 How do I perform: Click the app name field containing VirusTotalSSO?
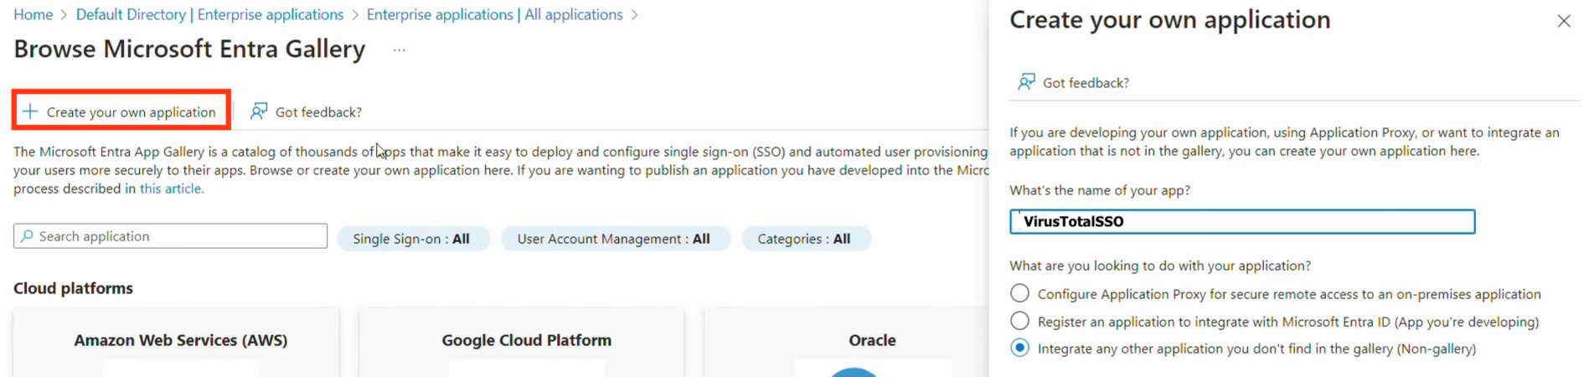click(x=1242, y=221)
